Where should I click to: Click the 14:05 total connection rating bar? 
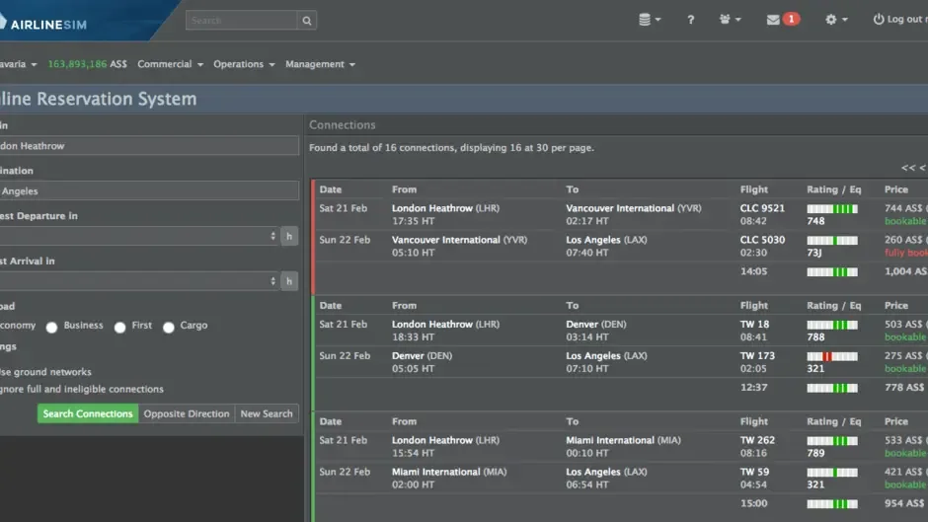click(x=832, y=271)
